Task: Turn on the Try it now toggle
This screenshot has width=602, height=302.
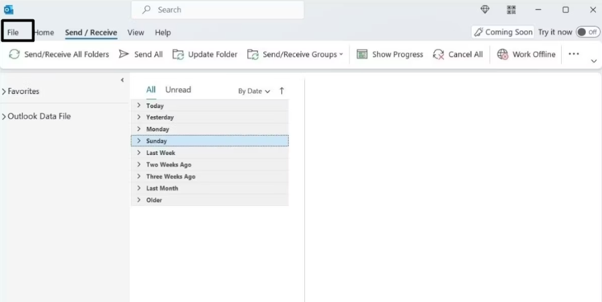Action: (587, 32)
